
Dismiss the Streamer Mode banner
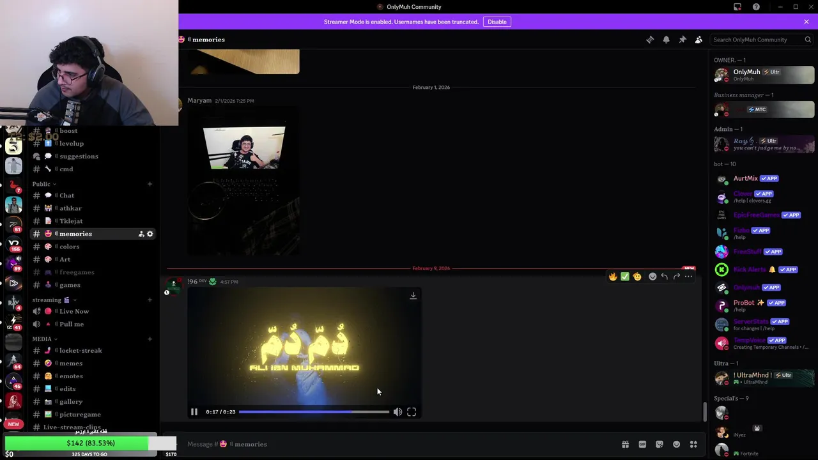click(806, 22)
